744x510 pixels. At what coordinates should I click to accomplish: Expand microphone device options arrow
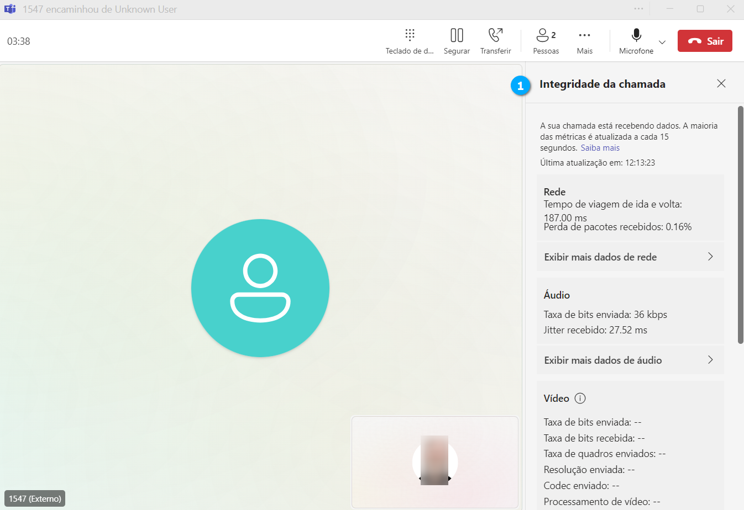coord(662,42)
